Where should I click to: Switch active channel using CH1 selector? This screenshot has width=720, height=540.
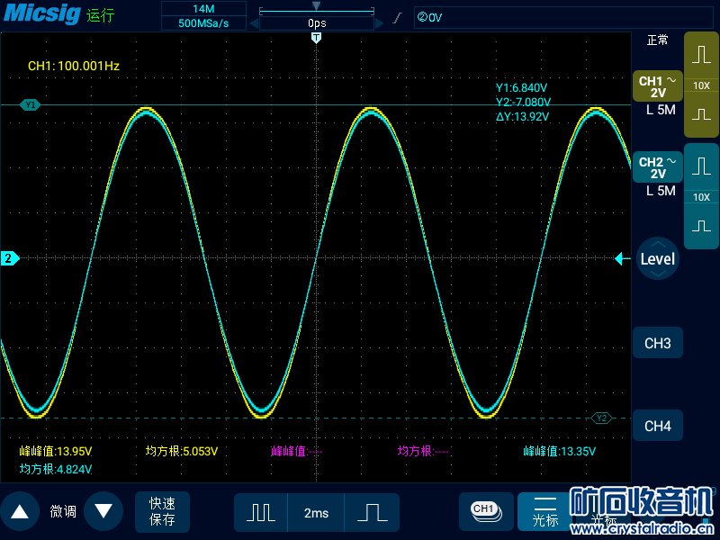coord(486,511)
